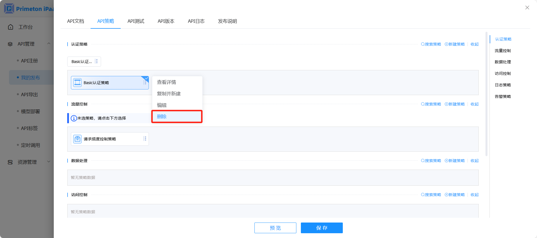Switch to the API测试 tab
This screenshot has width=537, height=238.
[136, 21]
